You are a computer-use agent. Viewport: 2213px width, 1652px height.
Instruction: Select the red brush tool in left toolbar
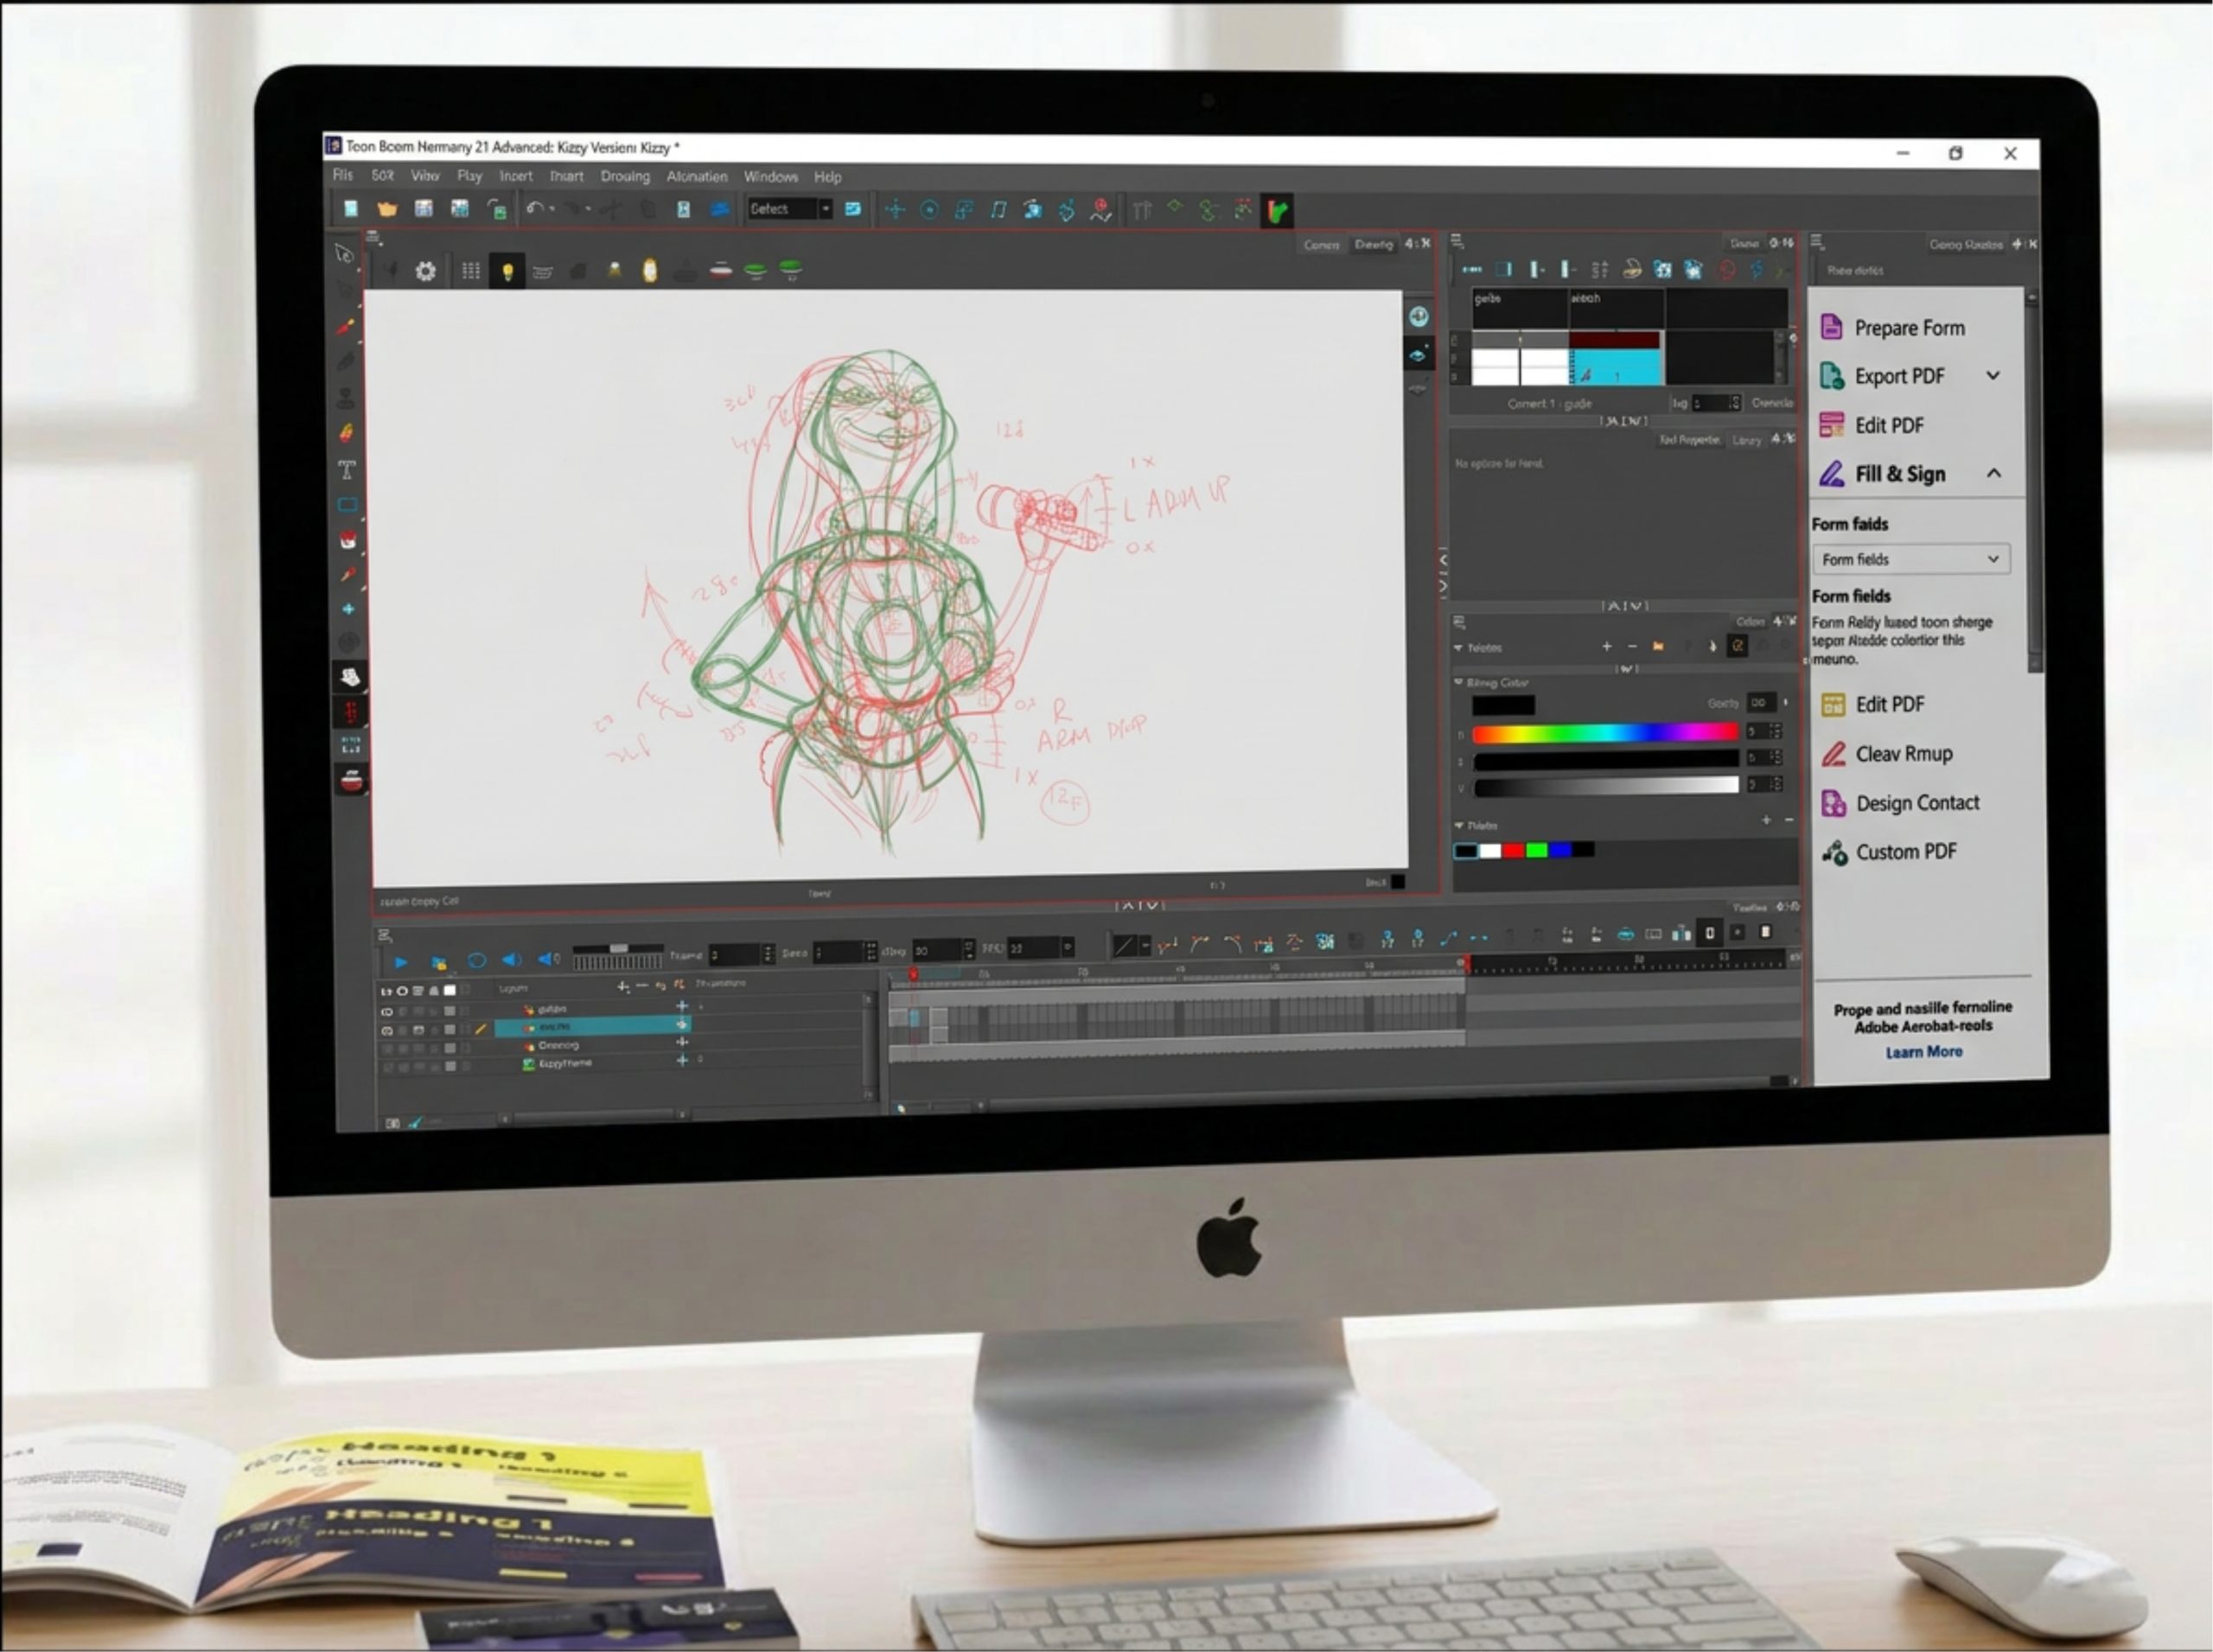click(346, 326)
